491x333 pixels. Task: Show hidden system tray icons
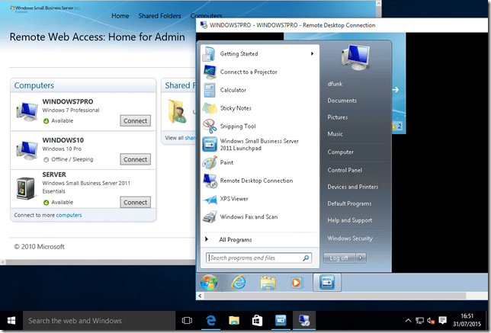click(408, 321)
